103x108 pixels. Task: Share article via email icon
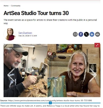[x=75, y=34]
